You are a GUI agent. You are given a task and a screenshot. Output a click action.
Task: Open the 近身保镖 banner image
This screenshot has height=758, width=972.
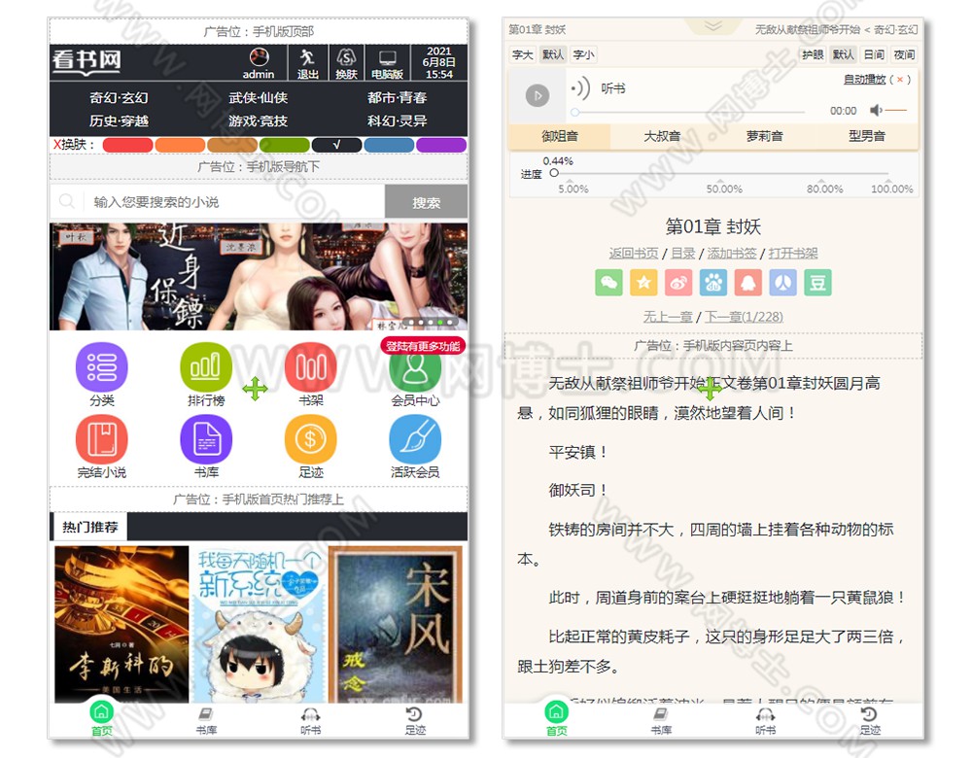pos(259,276)
